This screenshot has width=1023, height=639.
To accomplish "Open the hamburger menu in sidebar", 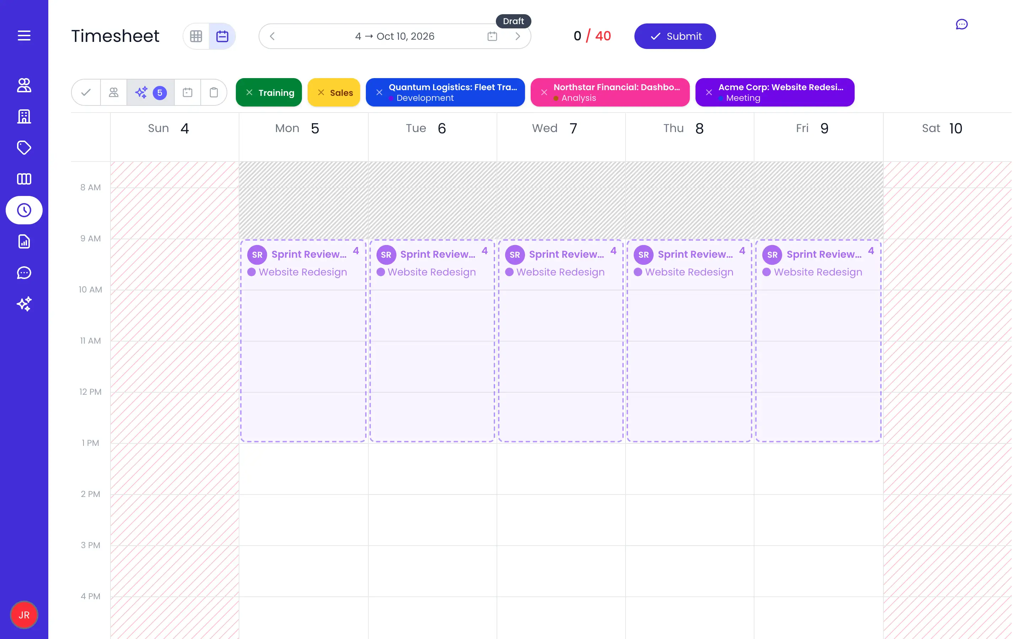I will [24, 35].
